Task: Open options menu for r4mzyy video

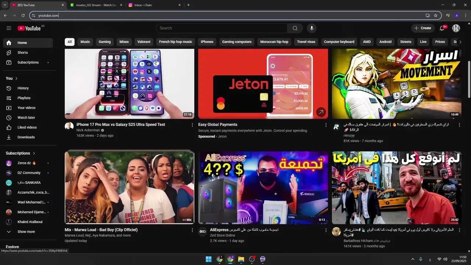Action: (x=459, y=125)
